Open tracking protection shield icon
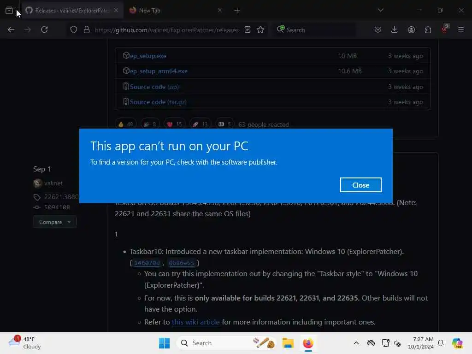 pyautogui.click(x=74, y=30)
